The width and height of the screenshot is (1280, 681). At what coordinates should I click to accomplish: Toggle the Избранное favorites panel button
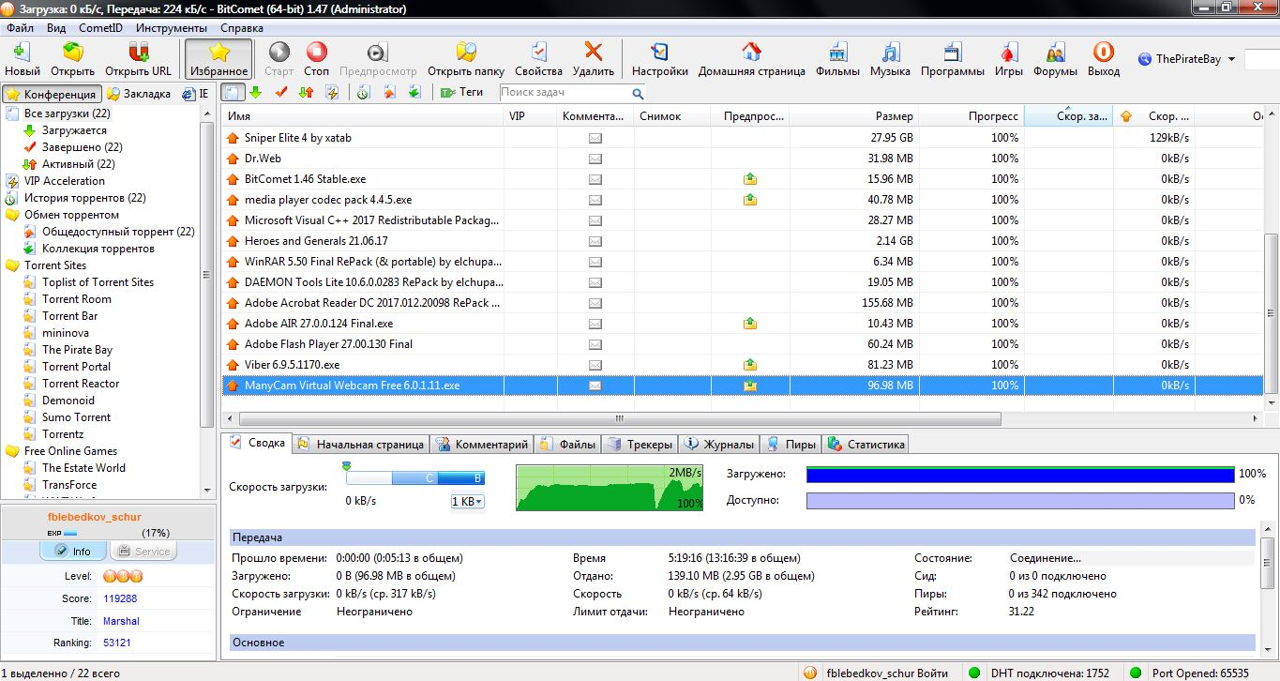coord(218,58)
